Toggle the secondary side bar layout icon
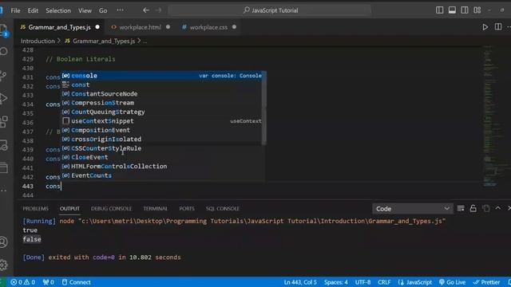This screenshot has width=511, height=287. [x=465, y=10]
